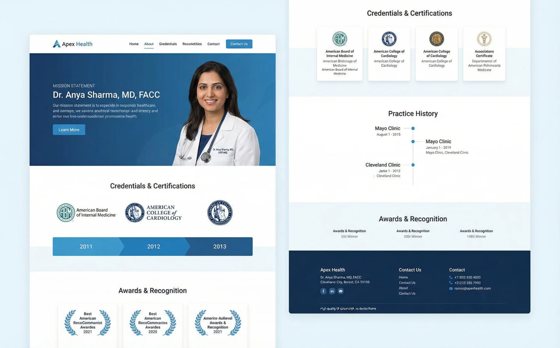560x348 pixels.
Task: Select the Mayo Clinic 2015 timeline marker
Action: coord(412,128)
